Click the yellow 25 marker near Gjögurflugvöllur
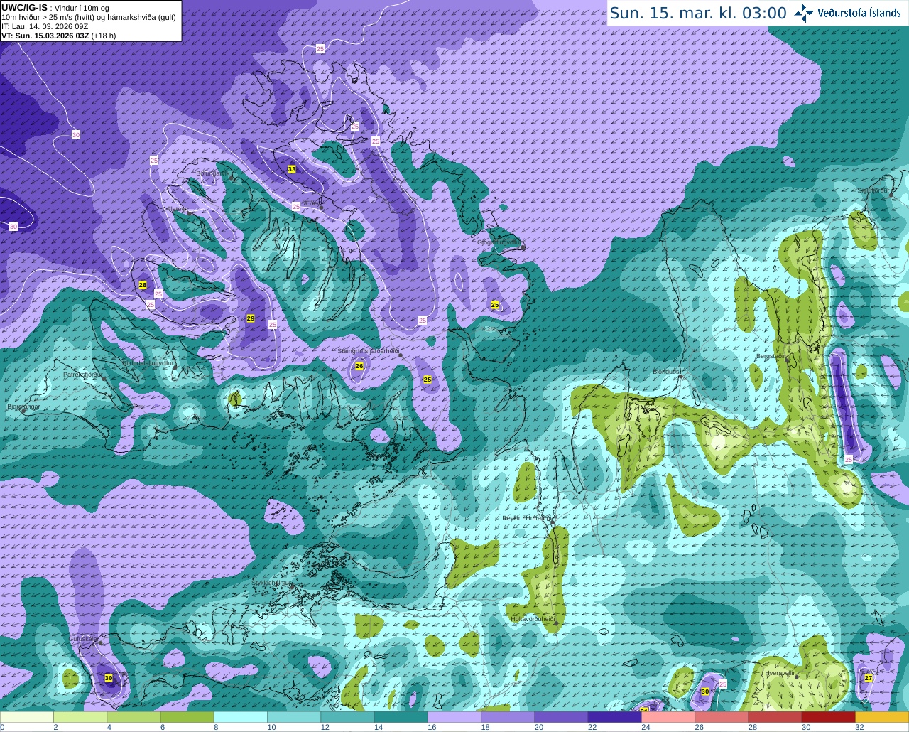This screenshot has height=732, width=909. pos(495,305)
